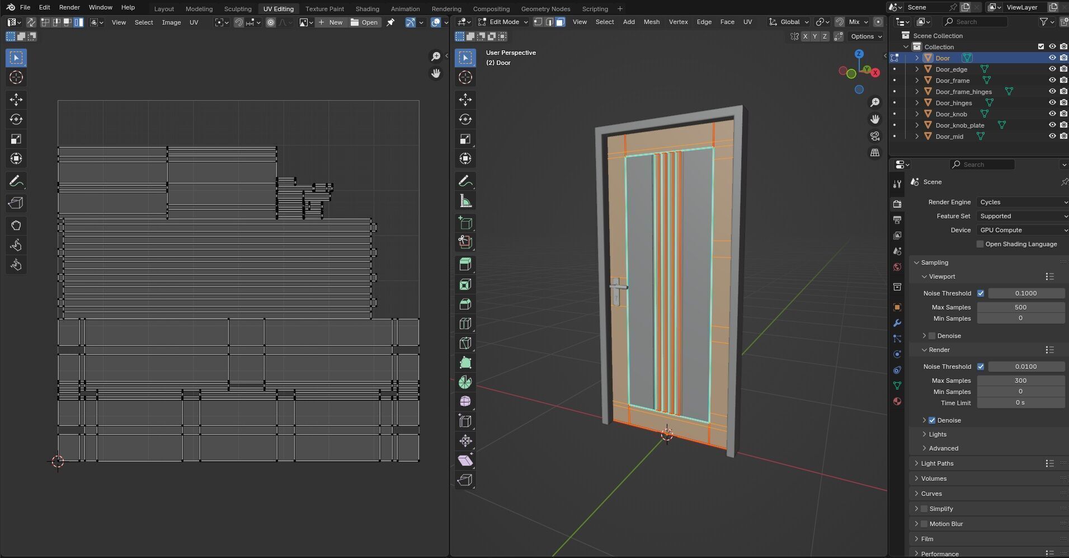The width and height of the screenshot is (1069, 558).
Task: Select the Annotate tool in UV editor
Action: click(x=16, y=181)
